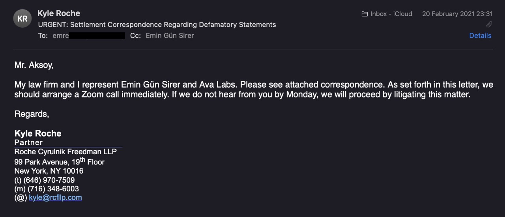
Task: Select sender name Kyle Roche in header
Action: coord(59,13)
